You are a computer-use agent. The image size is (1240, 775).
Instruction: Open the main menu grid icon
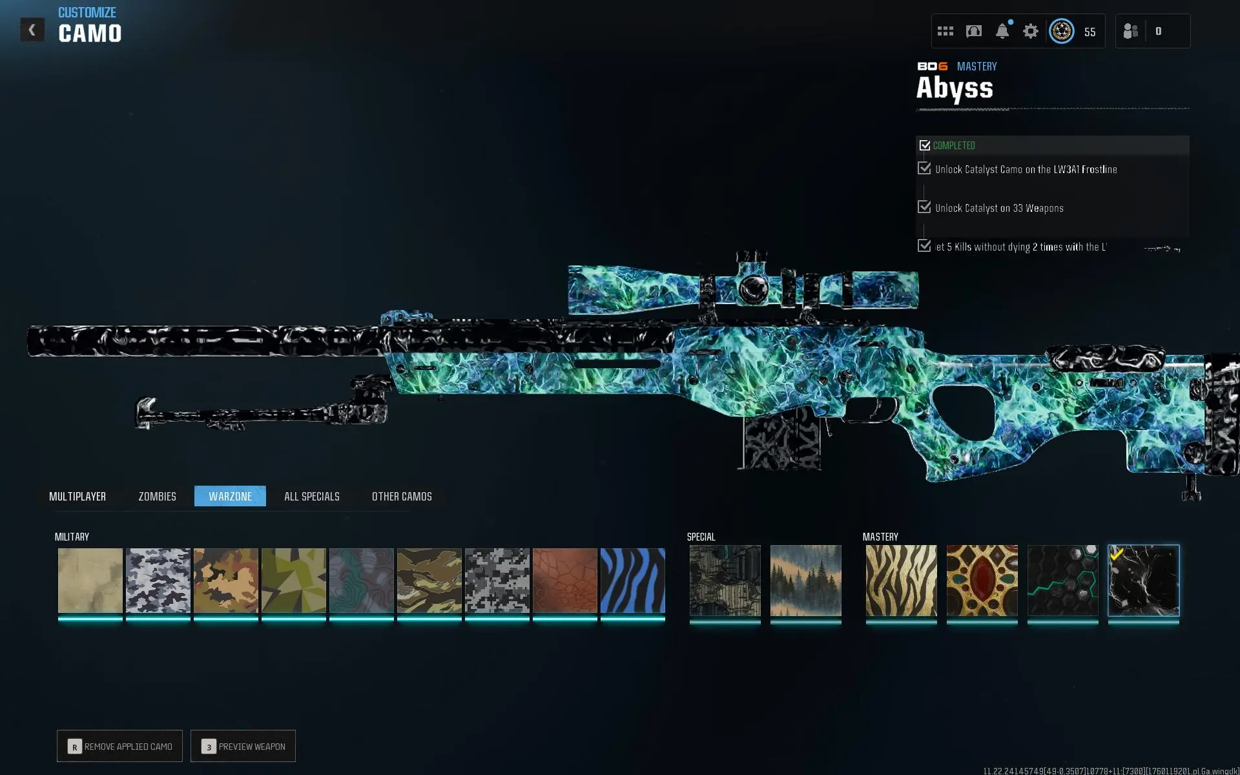945,30
